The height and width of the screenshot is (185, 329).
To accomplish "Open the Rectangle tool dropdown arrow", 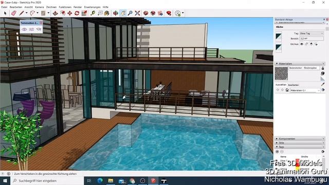I will (48, 13).
